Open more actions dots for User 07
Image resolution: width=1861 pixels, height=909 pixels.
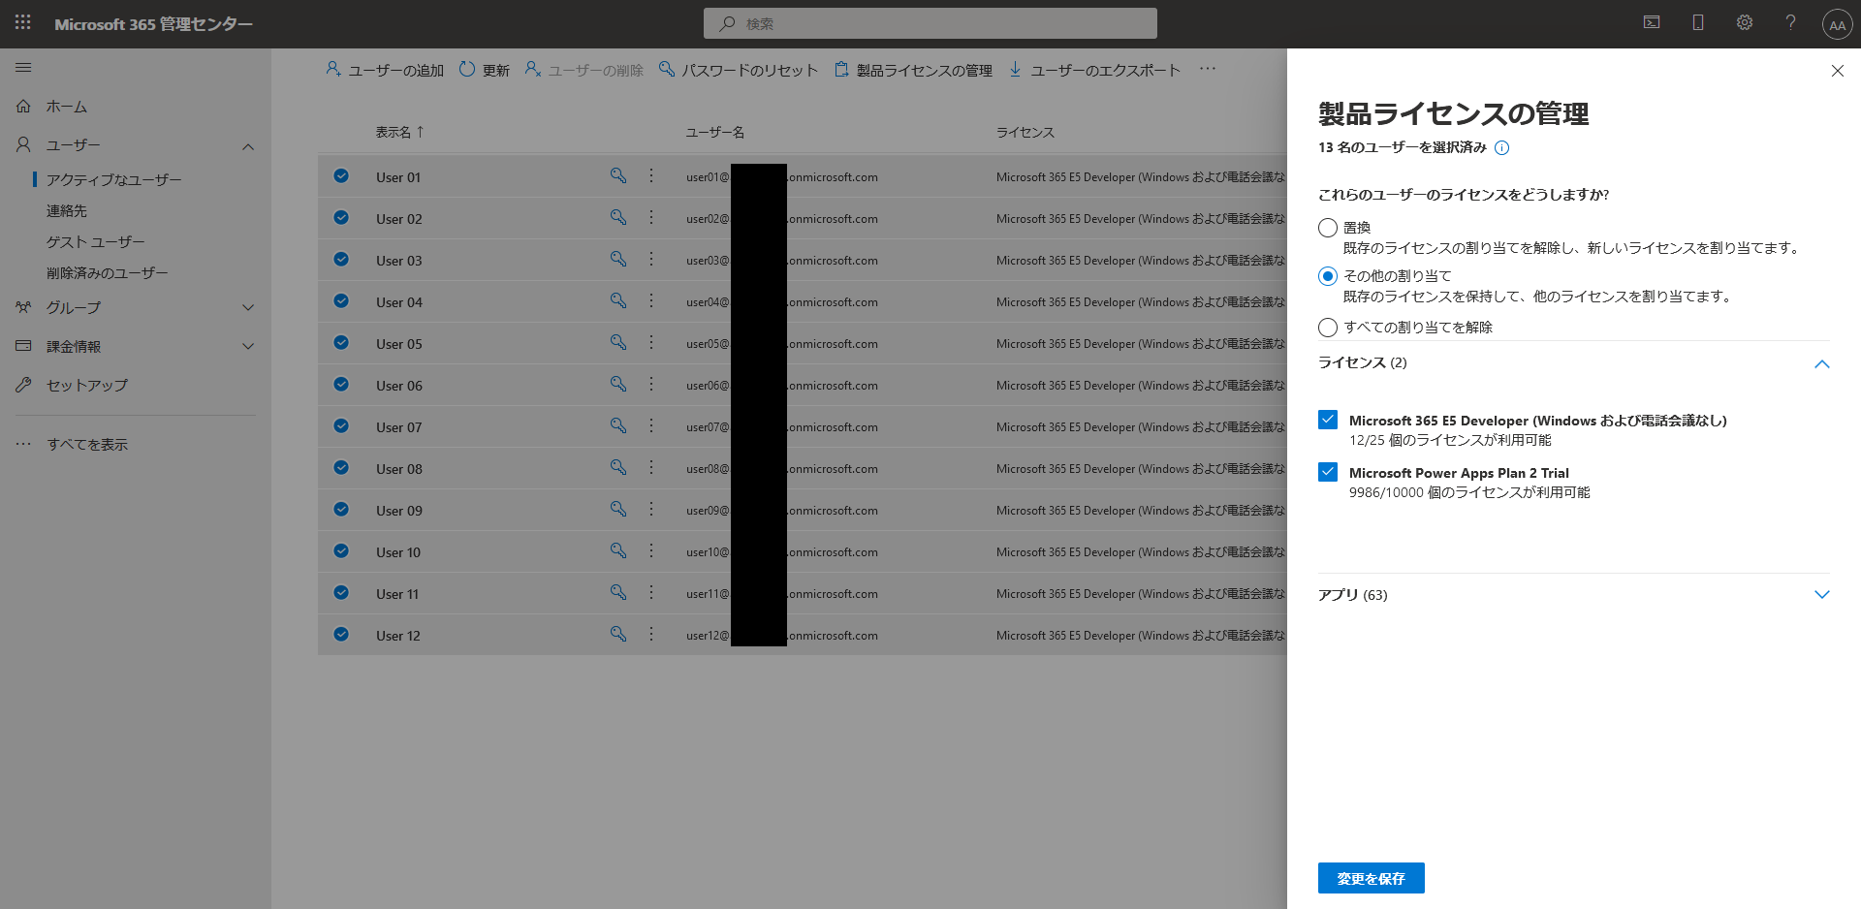point(651,425)
